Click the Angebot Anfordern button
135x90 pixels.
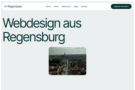[x=121, y=6]
